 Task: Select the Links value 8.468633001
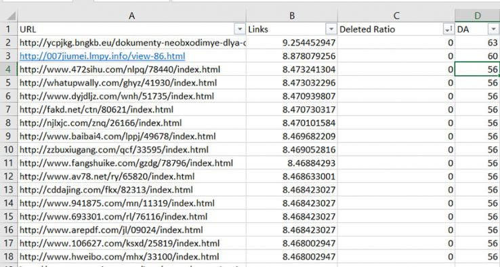pos(292,176)
